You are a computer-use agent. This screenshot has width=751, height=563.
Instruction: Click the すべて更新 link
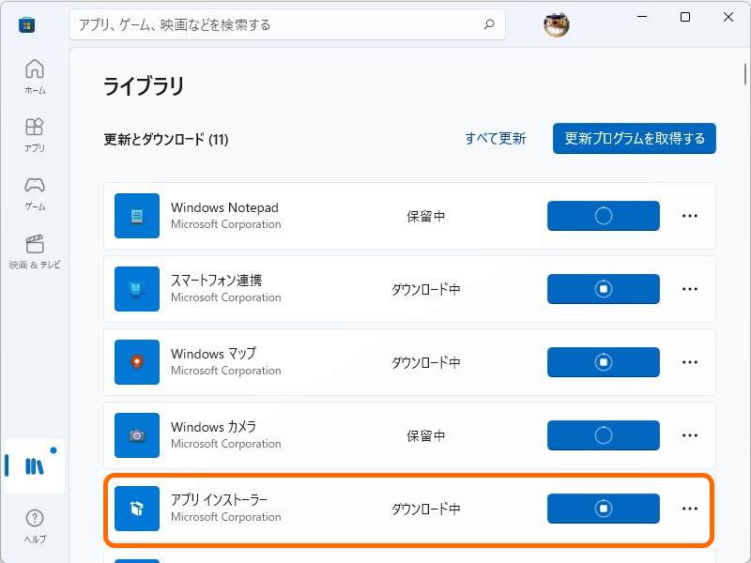click(x=496, y=138)
